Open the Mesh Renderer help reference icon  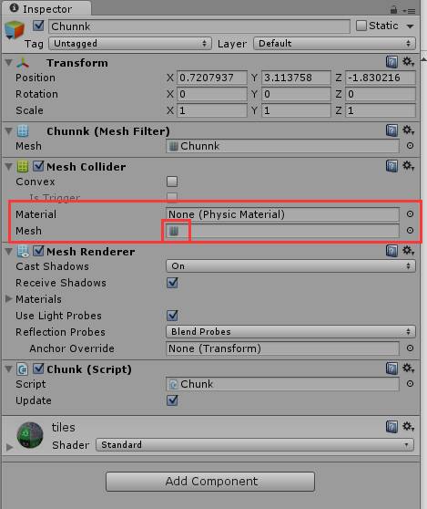(391, 251)
